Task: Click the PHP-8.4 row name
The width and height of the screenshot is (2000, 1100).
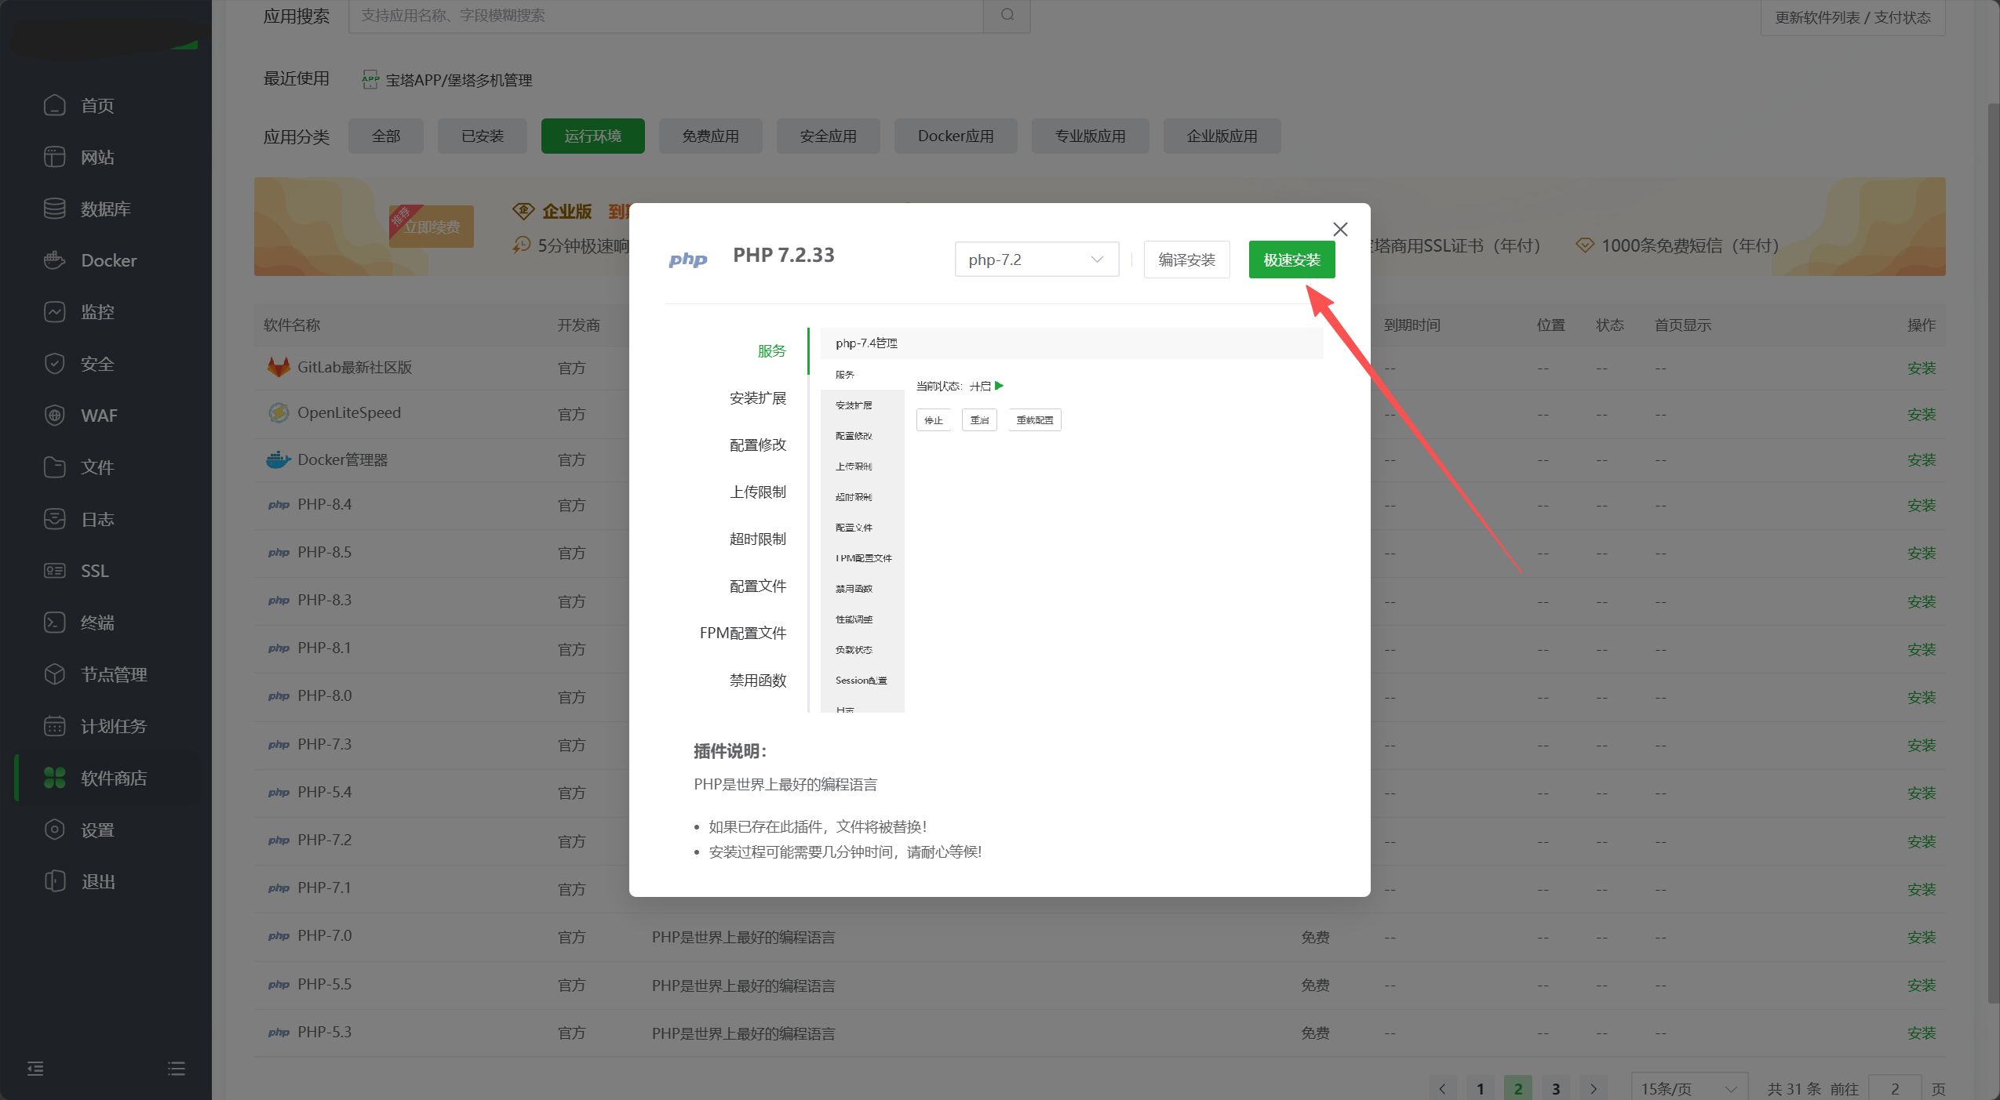Action: pos(324,504)
